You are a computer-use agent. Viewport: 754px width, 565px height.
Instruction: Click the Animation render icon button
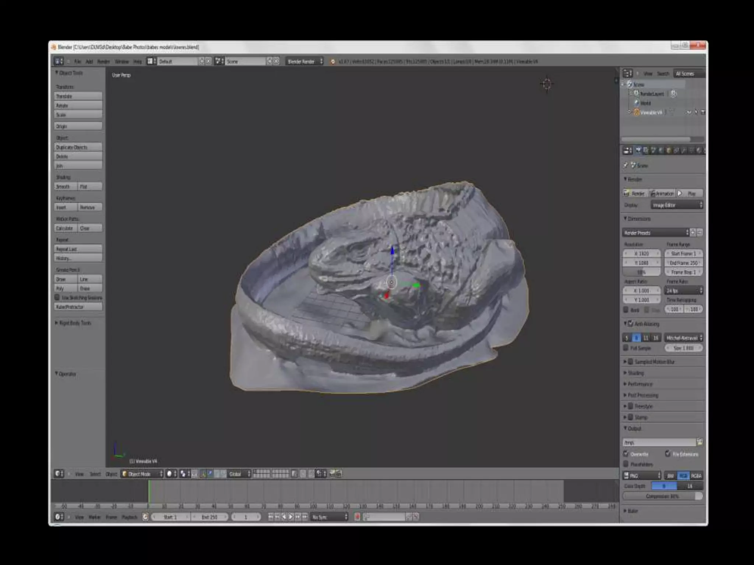(x=653, y=193)
